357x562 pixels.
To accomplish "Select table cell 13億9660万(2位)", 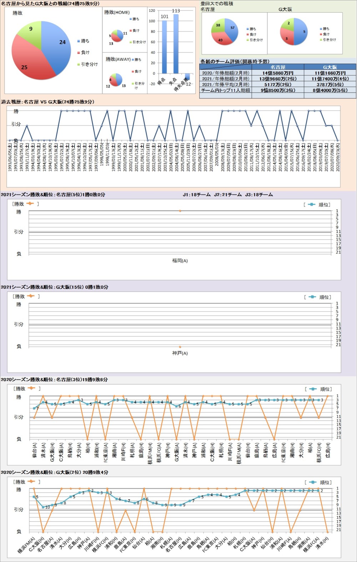I will pyautogui.click(x=278, y=79).
